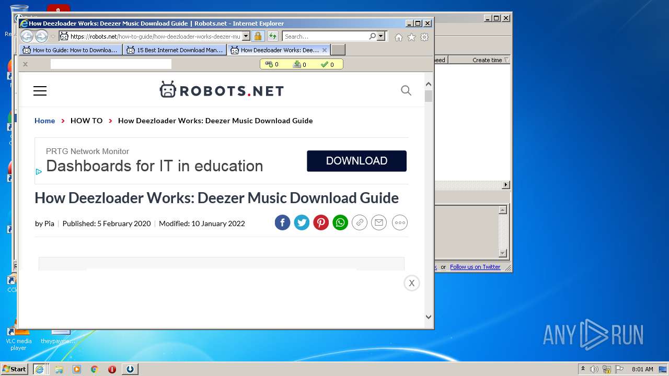Share the article on Twitter

pos(302,222)
